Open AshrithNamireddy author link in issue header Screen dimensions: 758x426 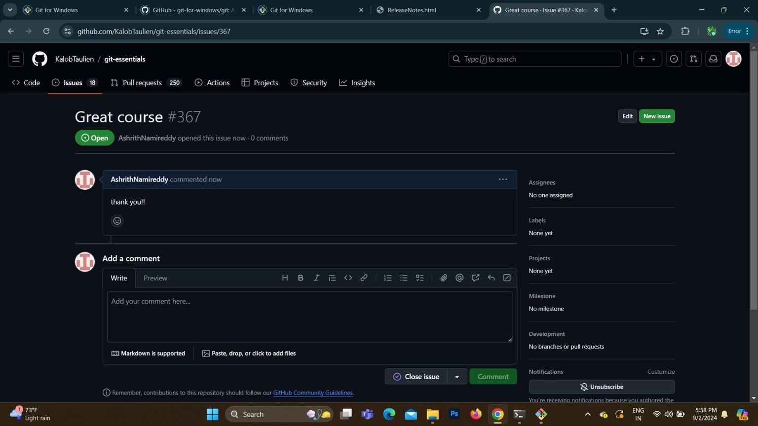[147, 138]
